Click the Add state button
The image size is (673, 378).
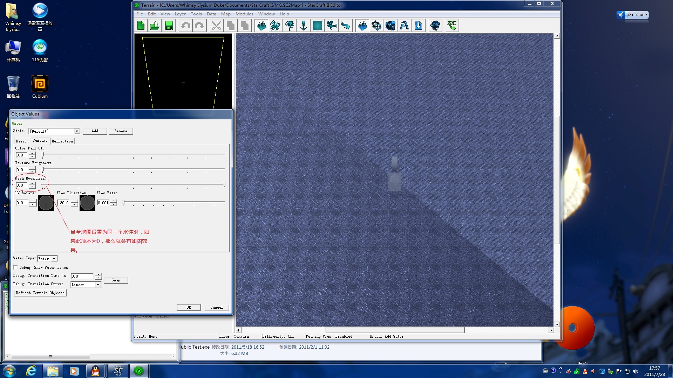pos(95,131)
